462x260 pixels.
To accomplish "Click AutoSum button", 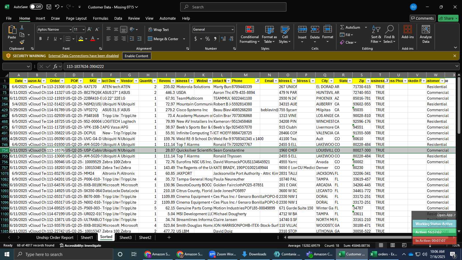I will (x=350, y=27).
